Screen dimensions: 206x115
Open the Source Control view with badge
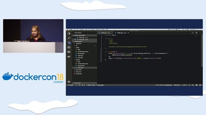[x=69, y=42]
